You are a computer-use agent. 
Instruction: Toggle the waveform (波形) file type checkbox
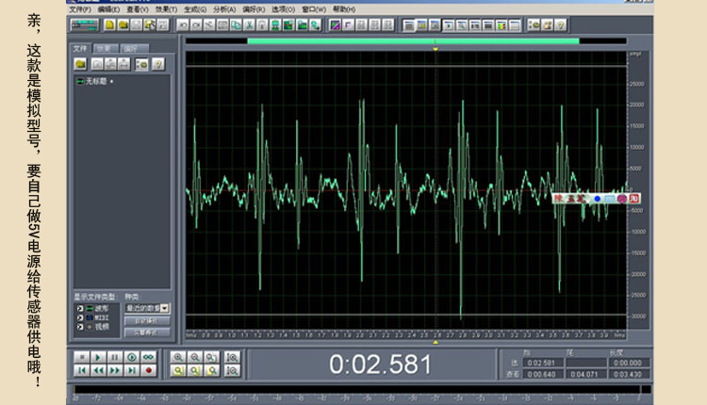[80, 309]
